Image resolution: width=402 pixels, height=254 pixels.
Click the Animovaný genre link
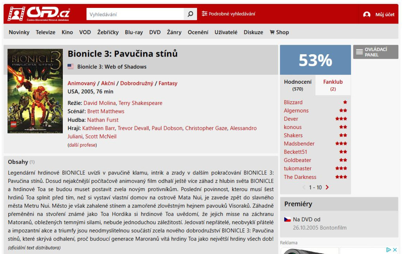click(x=82, y=83)
